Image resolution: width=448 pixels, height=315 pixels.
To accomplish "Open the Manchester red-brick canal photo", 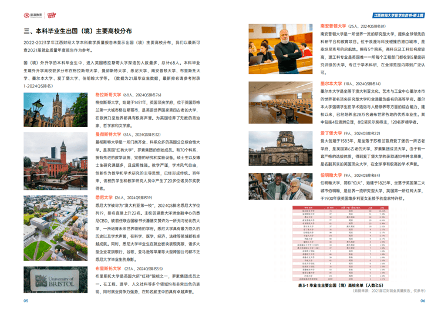I will coord(55,161).
